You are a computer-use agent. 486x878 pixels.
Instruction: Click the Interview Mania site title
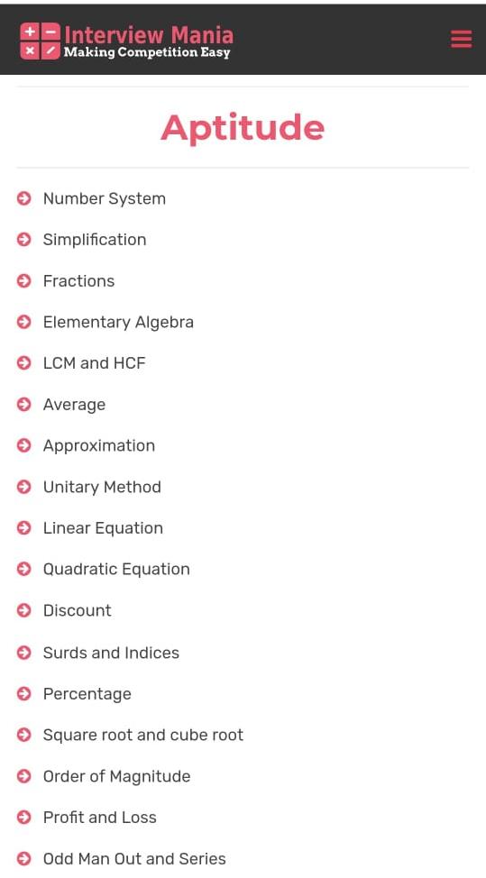[149, 35]
